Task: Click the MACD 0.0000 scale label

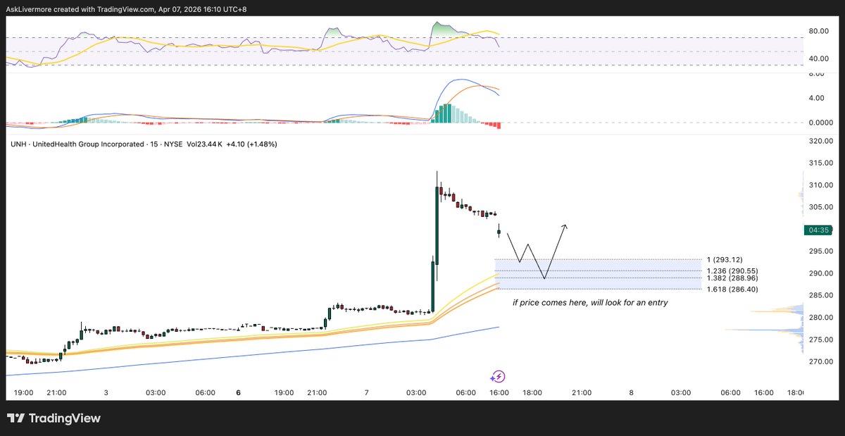Action: [x=820, y=123]
